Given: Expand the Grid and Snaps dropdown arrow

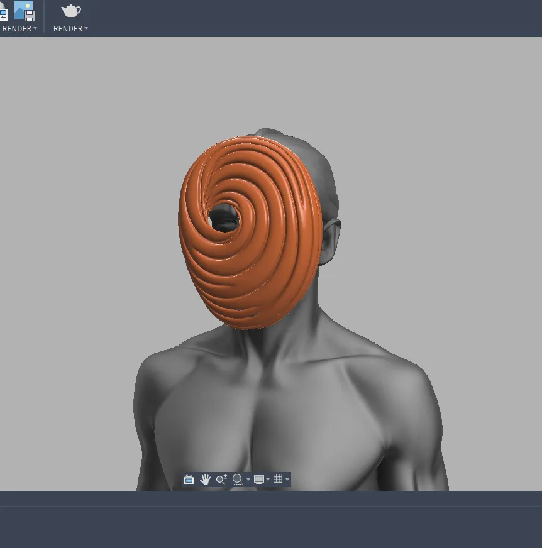Looking at the screenshot, I should click(287, 479).
